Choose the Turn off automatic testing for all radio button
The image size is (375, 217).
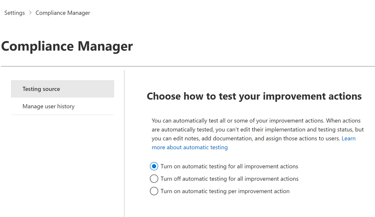point(154,179)
